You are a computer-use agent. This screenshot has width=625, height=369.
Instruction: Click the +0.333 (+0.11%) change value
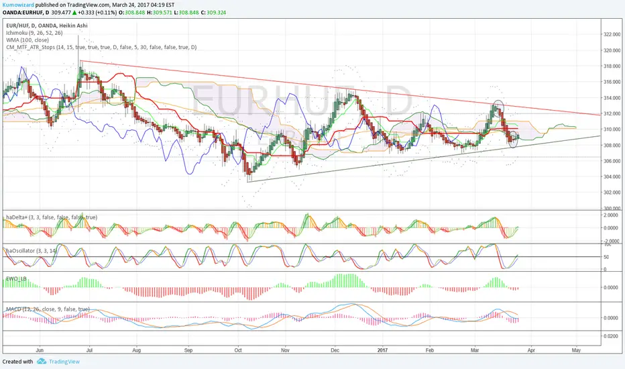[x=97, y=12]
